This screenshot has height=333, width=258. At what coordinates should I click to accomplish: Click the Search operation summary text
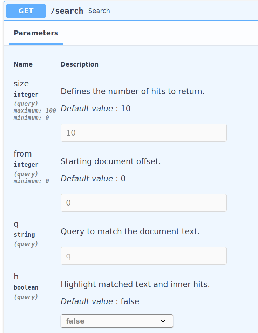99,11
